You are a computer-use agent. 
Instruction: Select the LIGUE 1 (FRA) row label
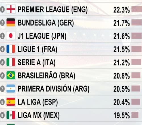pyautogui.click(x=37, y=49)
